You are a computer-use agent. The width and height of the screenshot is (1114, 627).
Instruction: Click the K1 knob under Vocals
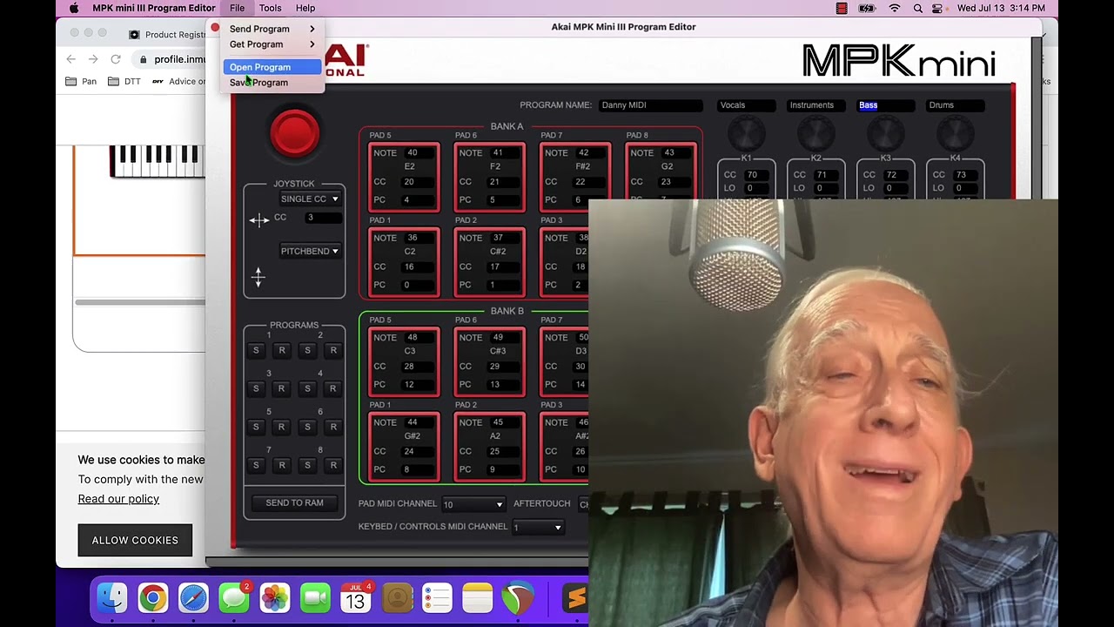[746, 134]
